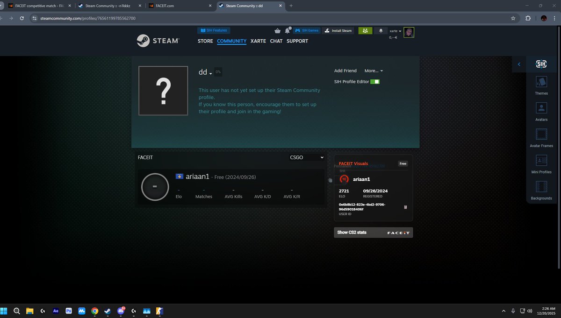Click the question-mark profile avatar
This screenshot has height=318, width=561.
pyautogui.click(x=163, y=91)
